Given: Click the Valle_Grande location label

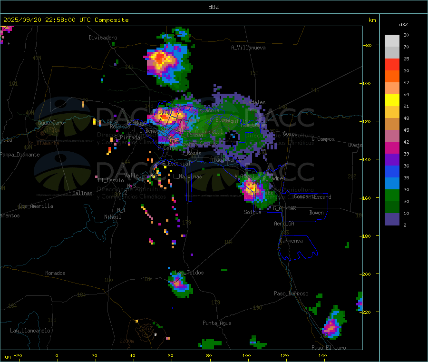Looking at the screenshot, I should (x=141, y=176).
